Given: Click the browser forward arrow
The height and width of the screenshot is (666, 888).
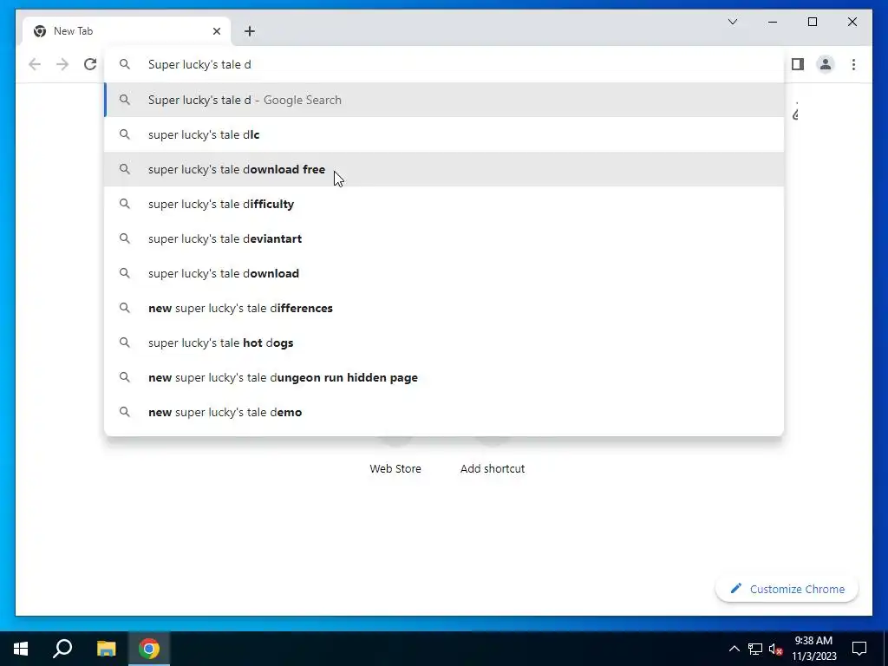Looking at the screenshot, I should pyautogui.click(x=62, y=64).
